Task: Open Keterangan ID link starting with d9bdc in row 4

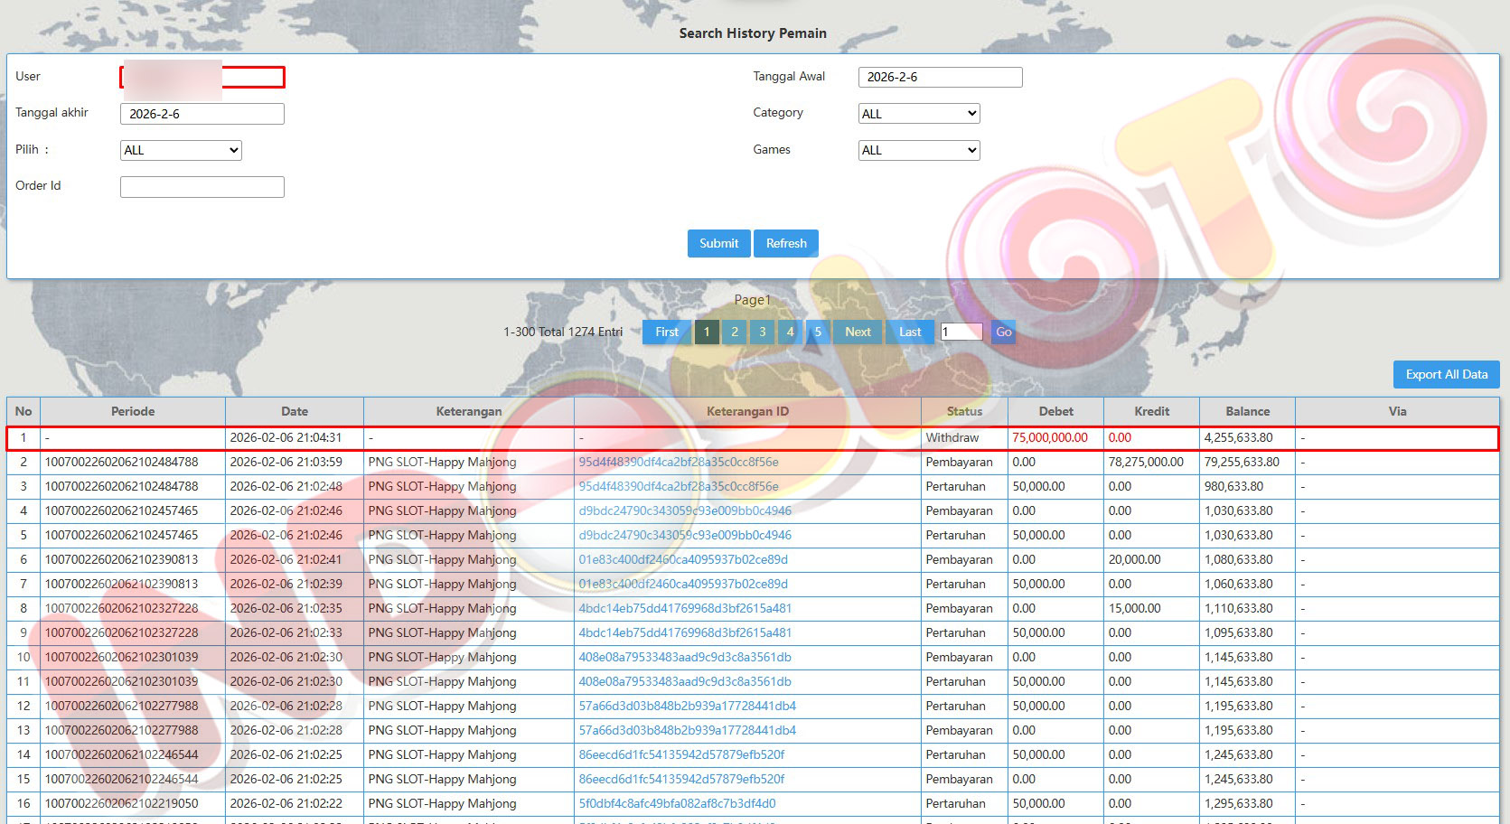Action: point(684,510)
